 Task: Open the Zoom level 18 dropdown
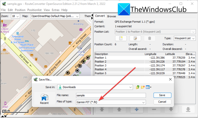(x=15, y=16)
